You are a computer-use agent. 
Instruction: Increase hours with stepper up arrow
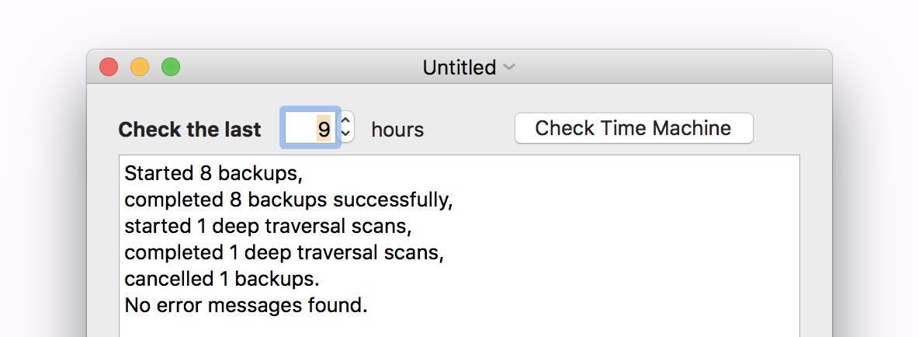346,120
